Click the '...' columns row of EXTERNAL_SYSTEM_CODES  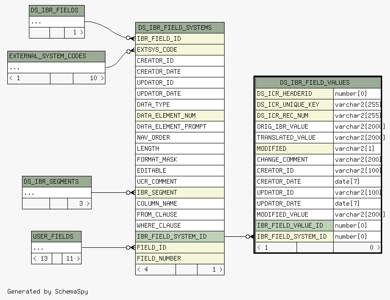pyautogui.click(x=56, y=67)
